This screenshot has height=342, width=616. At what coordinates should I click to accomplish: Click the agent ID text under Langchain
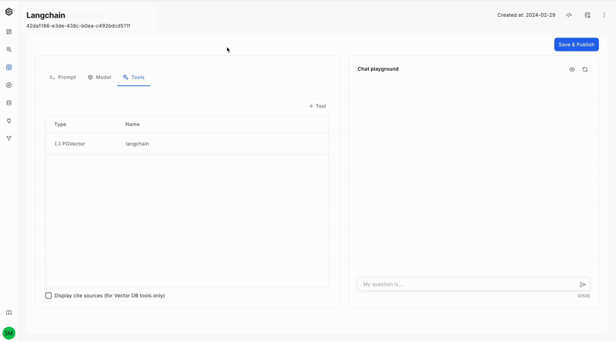(x=79, y=26)
